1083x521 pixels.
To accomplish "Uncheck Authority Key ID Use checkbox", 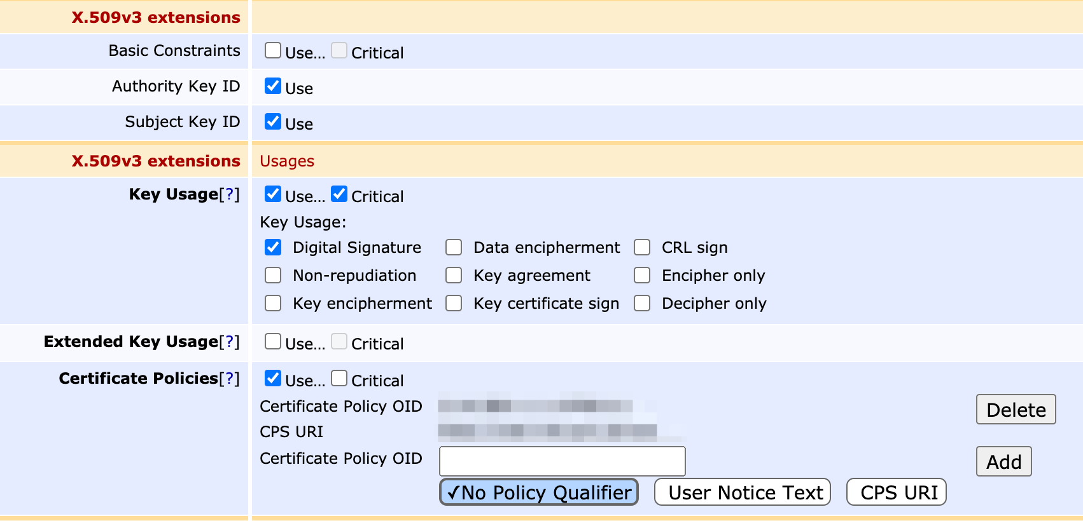I will click(x=273, y=86).
